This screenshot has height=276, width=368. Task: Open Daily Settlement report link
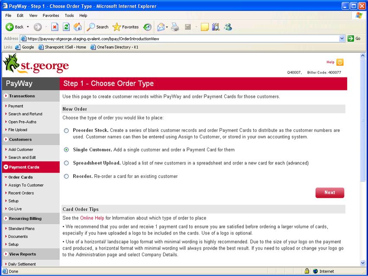(22, 264)
